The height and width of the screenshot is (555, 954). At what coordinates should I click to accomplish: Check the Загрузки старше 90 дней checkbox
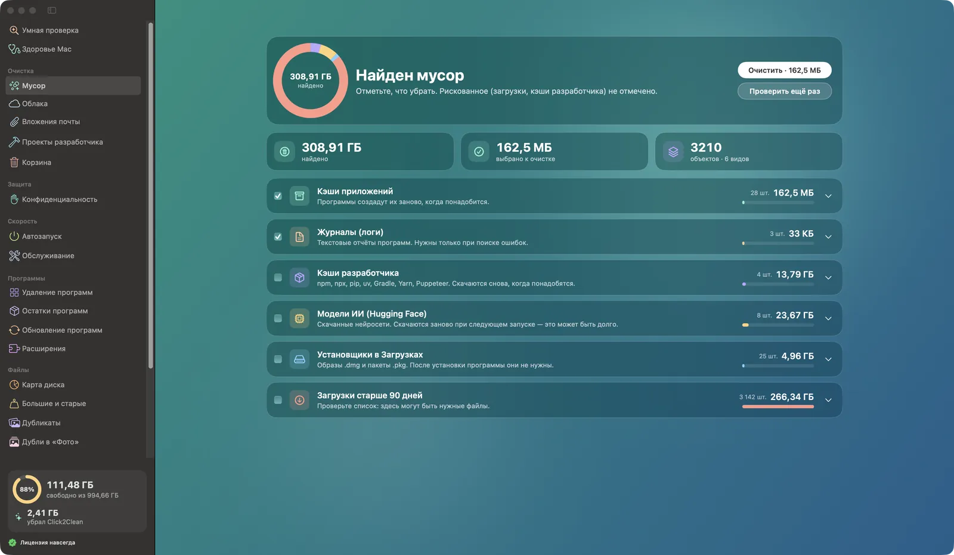pyautogui.click(x=278, y=400)
